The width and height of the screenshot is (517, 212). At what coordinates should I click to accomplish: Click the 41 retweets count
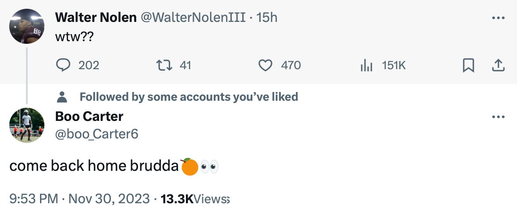(x=186, y=66)
